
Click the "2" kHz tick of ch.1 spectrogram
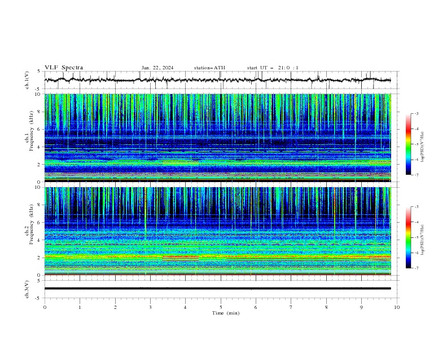[40, 165]
